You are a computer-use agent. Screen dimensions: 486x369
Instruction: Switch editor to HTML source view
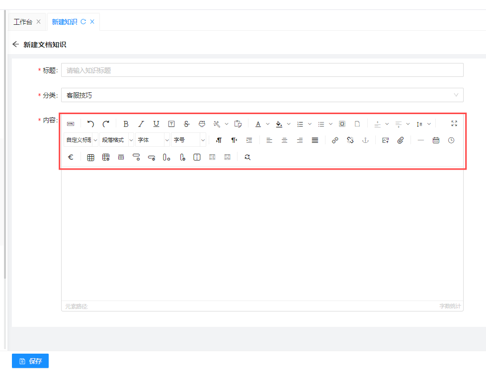coord(71,124)
